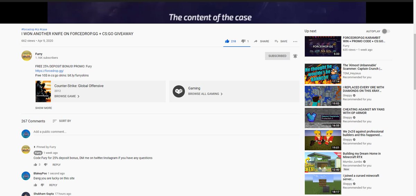Click the 'Up next' heading

pyautogui.click(x=311, y=31)
